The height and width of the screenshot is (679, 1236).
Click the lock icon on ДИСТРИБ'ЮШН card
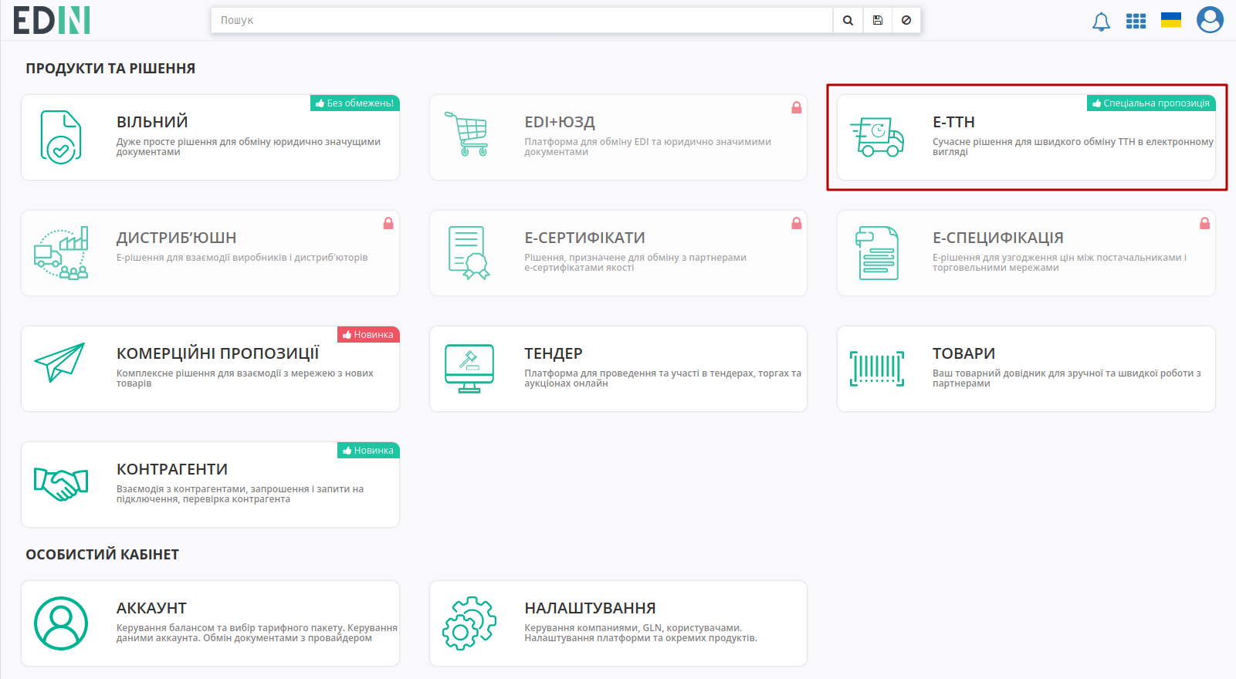click(388, 223)
